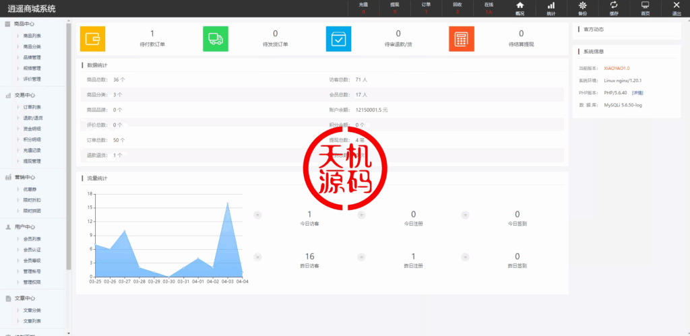
Task: Click the orange calculator 待结算提现 icon
Action: point(462,39)
